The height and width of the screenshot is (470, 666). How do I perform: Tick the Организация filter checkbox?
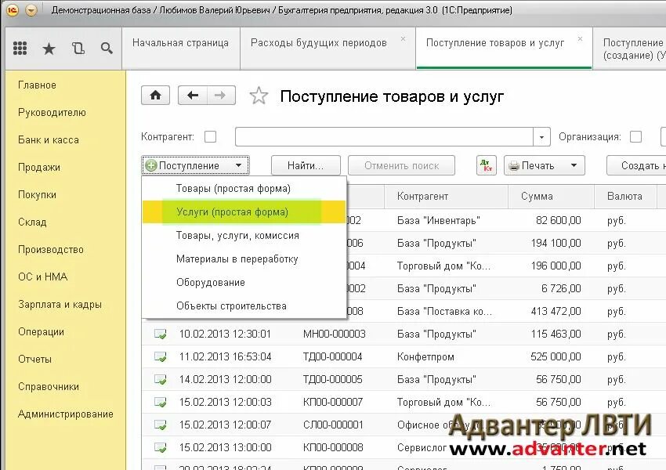point(636,136)
